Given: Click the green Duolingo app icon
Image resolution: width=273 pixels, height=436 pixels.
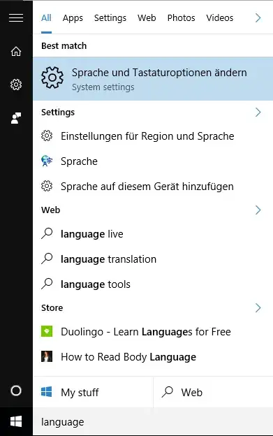Looking at the screenshot, I should 47,331.
